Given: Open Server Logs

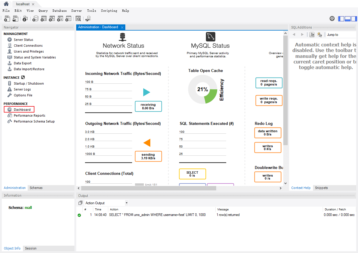Looking at the screenshot, I should point(22,89).
